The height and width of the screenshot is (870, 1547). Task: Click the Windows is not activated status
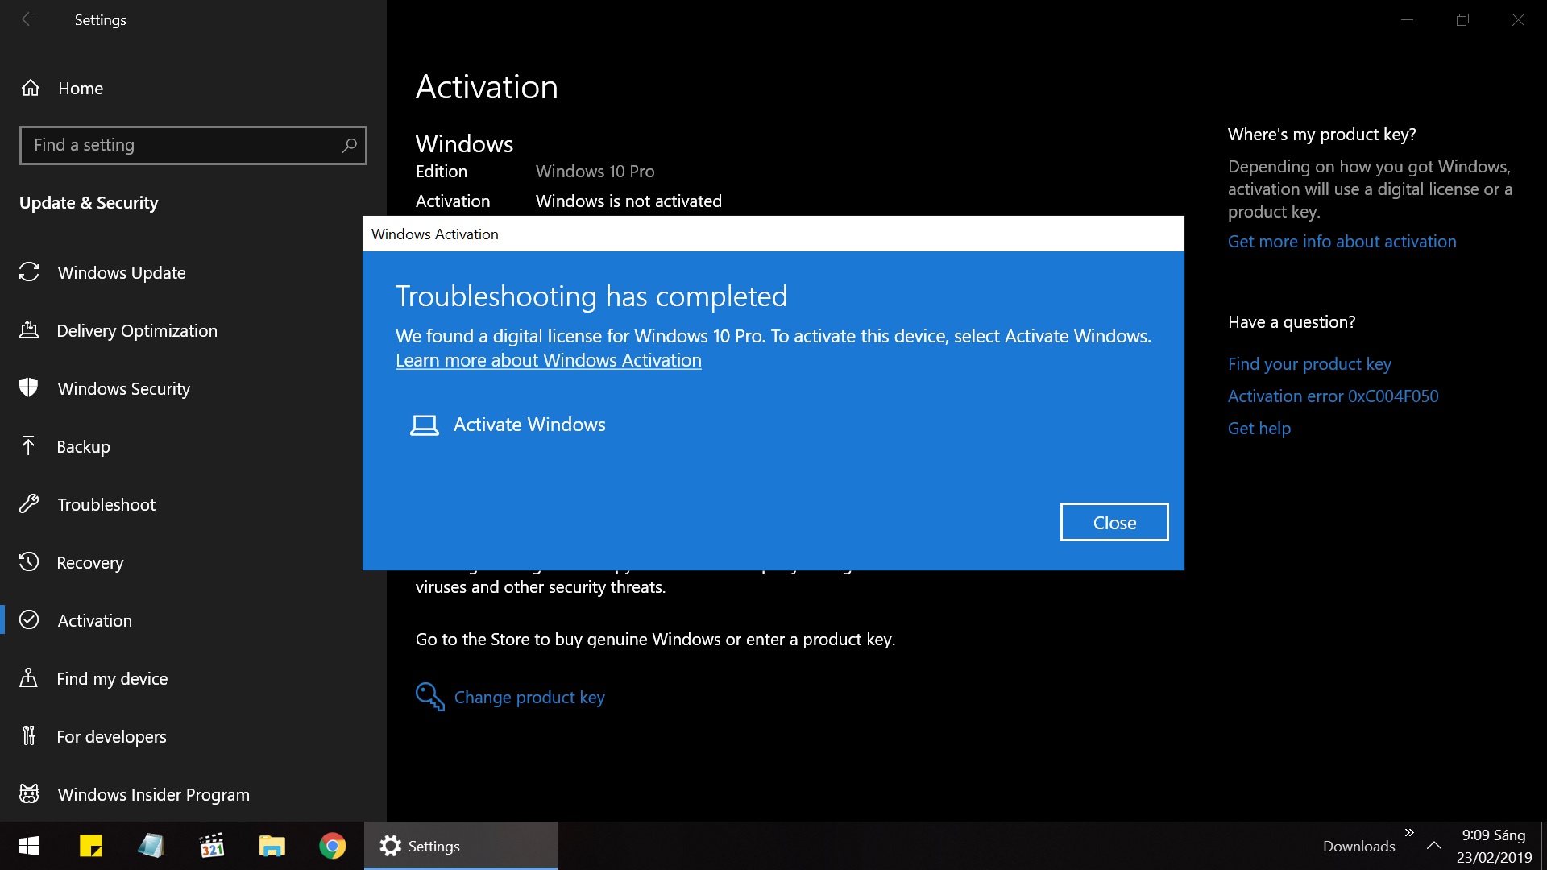pos(628,201)
